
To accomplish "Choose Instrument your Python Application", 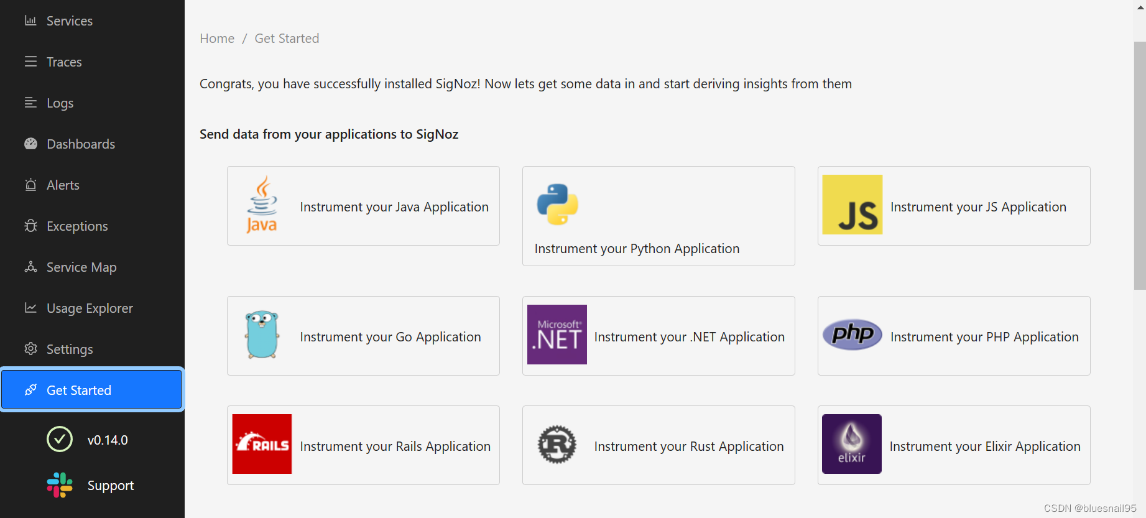I will pyautogui.click(x=658, y=216).
